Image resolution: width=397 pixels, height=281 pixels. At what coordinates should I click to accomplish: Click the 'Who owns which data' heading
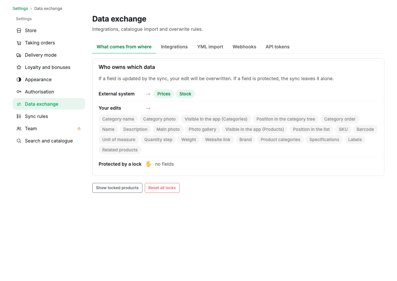click(x=127, y=67)
